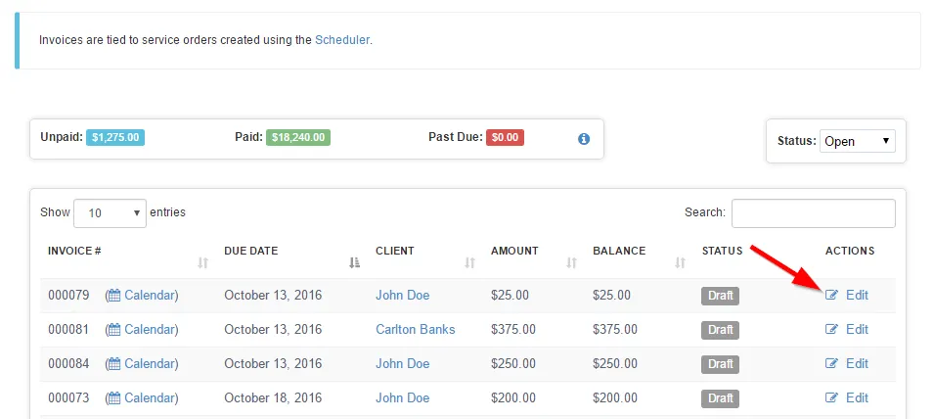This screenshot has height=419, width=933.
Task: Click the INVOICE # column header text
Action: point(74,251)
